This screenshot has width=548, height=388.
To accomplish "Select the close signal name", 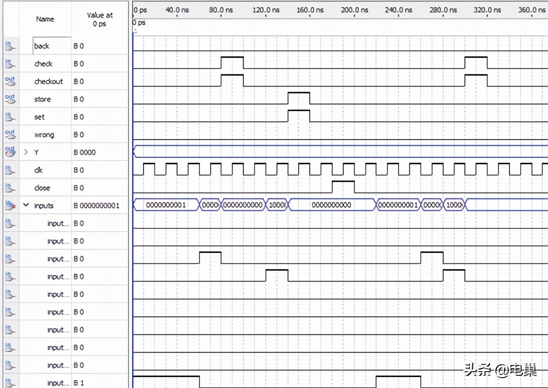I will coord(43,188).
